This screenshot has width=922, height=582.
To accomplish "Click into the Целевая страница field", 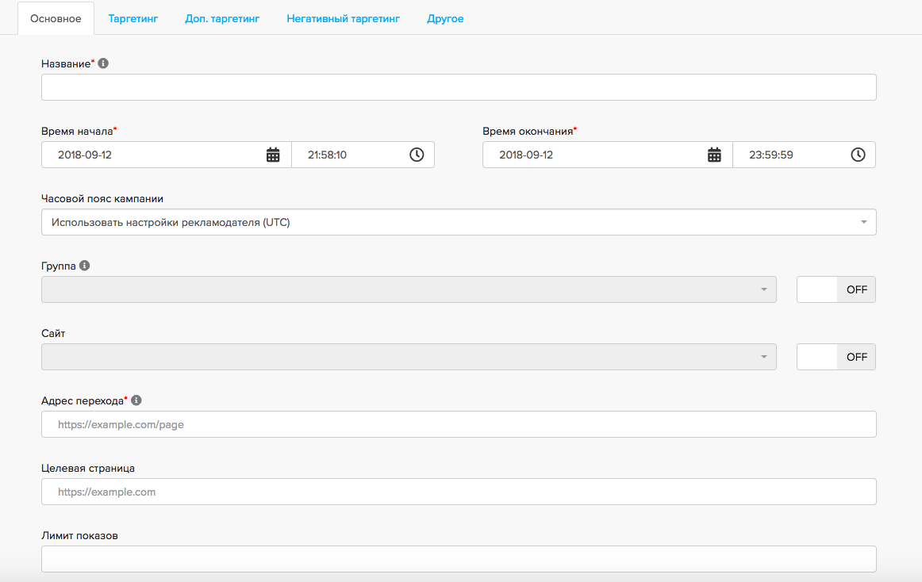I will (459, 492).
